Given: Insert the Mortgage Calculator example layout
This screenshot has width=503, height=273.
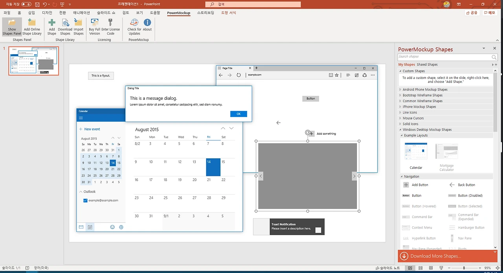Looking at the screenshot, I should click(446, 157).
